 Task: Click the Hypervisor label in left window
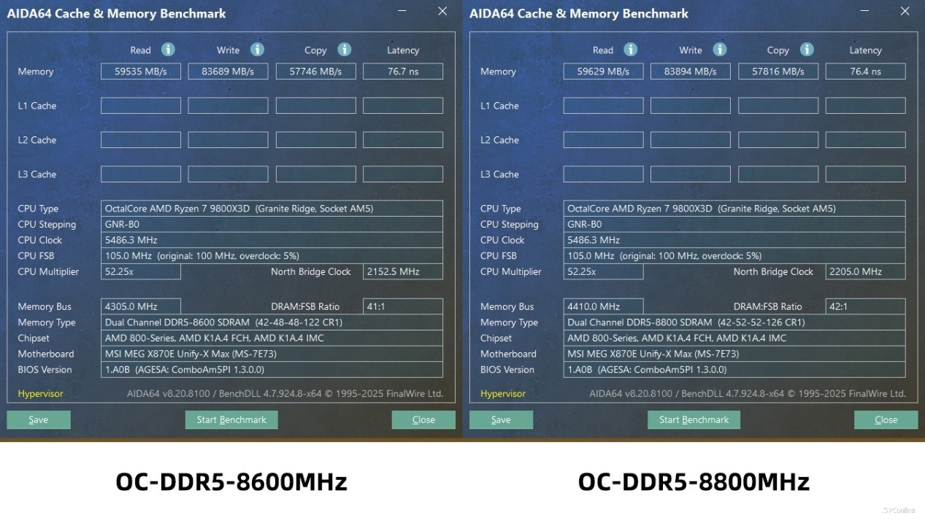pyautogui.click(x=40, y=394)
